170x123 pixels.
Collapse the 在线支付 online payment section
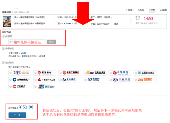point(3,62)
